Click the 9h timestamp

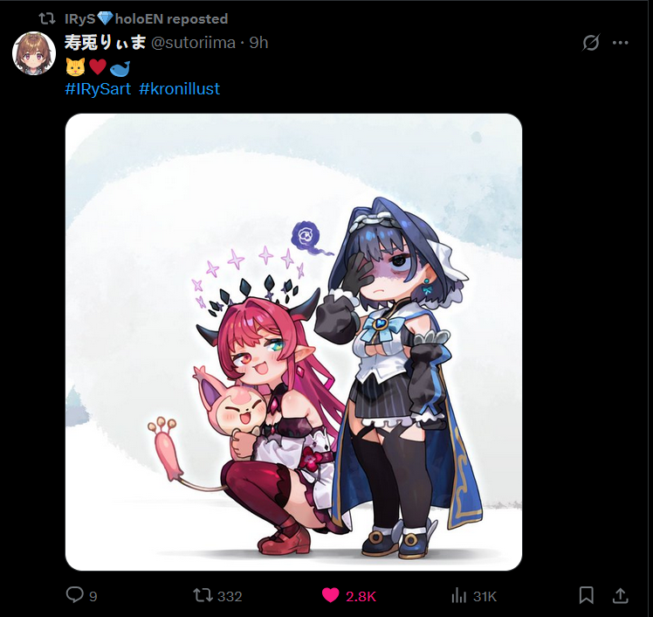(x=258, y=43)
